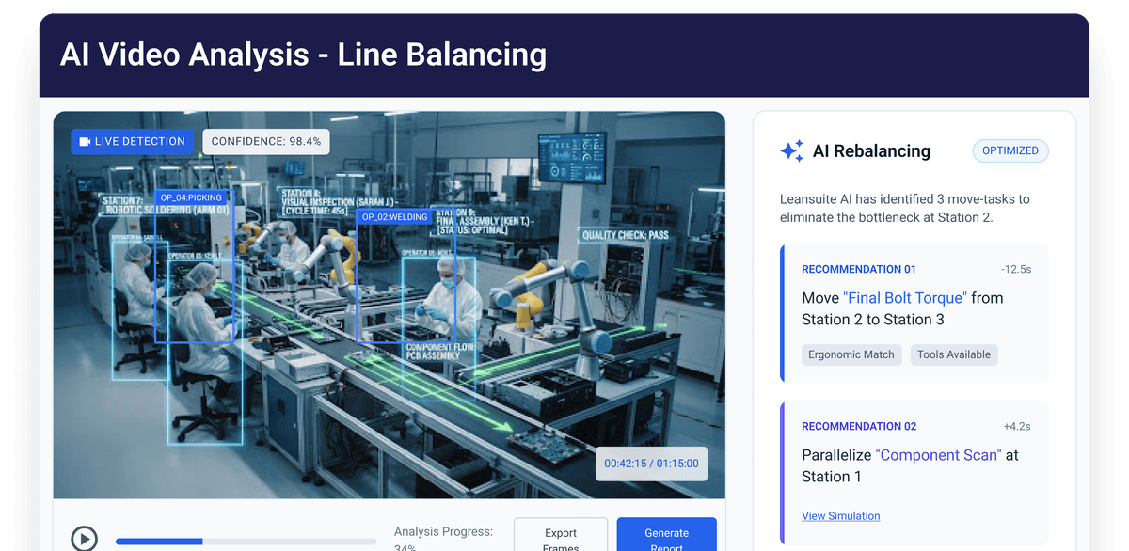Click the "Component Scan" task link

click(x=938, y=455)
